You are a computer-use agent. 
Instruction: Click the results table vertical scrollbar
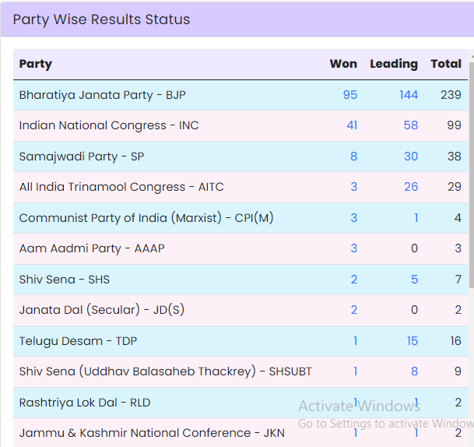click(x=470, y=171)
